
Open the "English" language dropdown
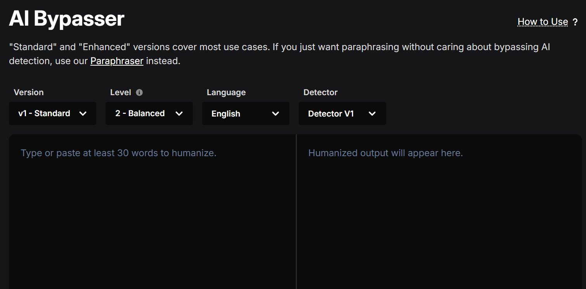tap(246, 113)
